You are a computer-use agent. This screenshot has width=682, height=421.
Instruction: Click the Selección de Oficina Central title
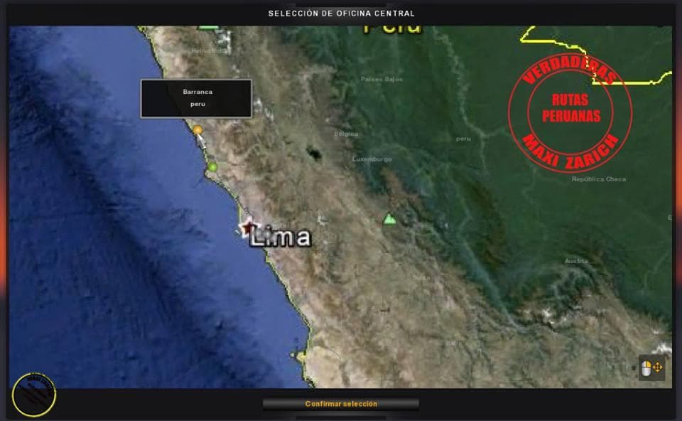[x=342, y=14]
